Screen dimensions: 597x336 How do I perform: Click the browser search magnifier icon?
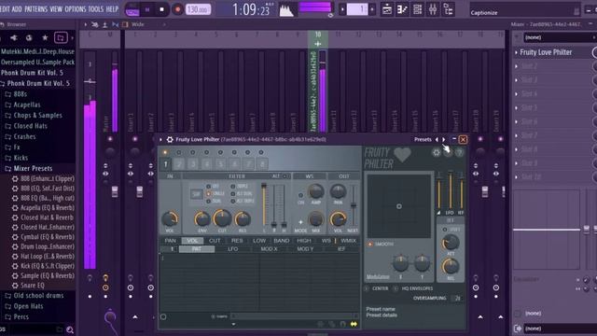[x=70, y=329]
